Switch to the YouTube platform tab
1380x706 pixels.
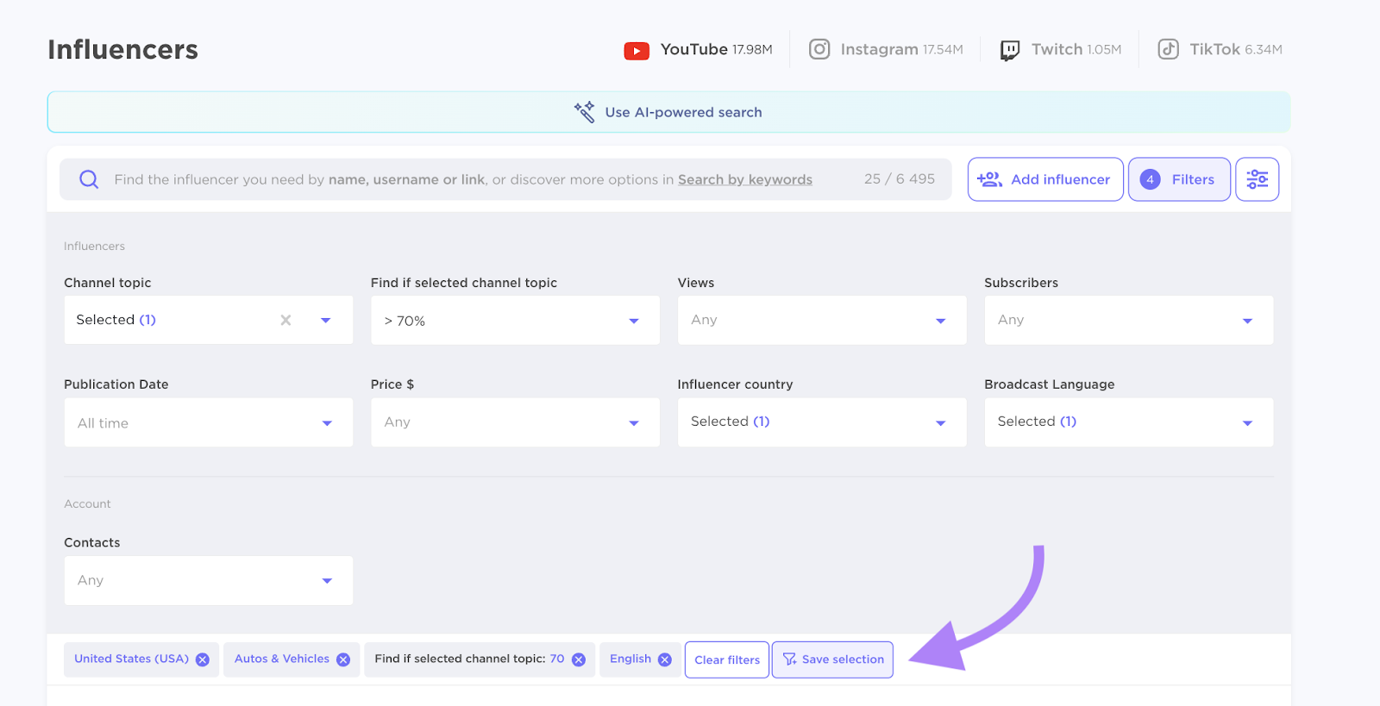point(699,50)
